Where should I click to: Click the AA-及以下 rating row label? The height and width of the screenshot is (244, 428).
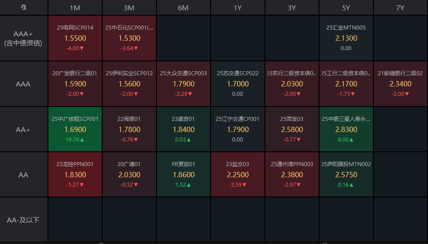[23, 220]
